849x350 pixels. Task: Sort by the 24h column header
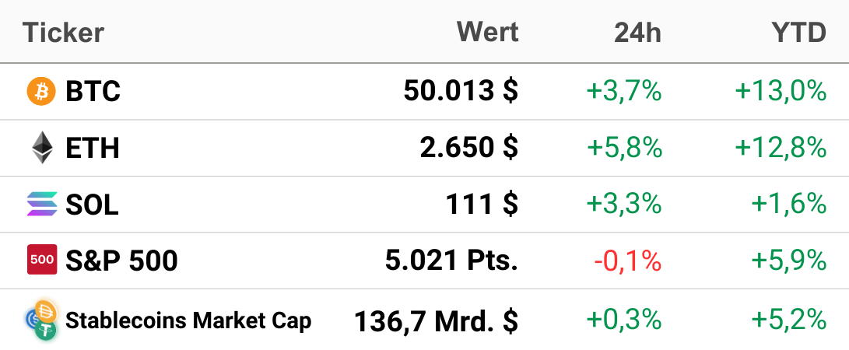coord(638,33)
